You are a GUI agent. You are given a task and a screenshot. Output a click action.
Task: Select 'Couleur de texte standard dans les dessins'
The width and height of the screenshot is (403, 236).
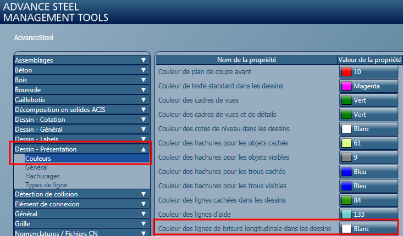[220, 86]
